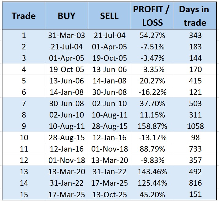Click the PROFIT / LOSS header
Screen dimensions: 219x201
click(x=151, y=16)
